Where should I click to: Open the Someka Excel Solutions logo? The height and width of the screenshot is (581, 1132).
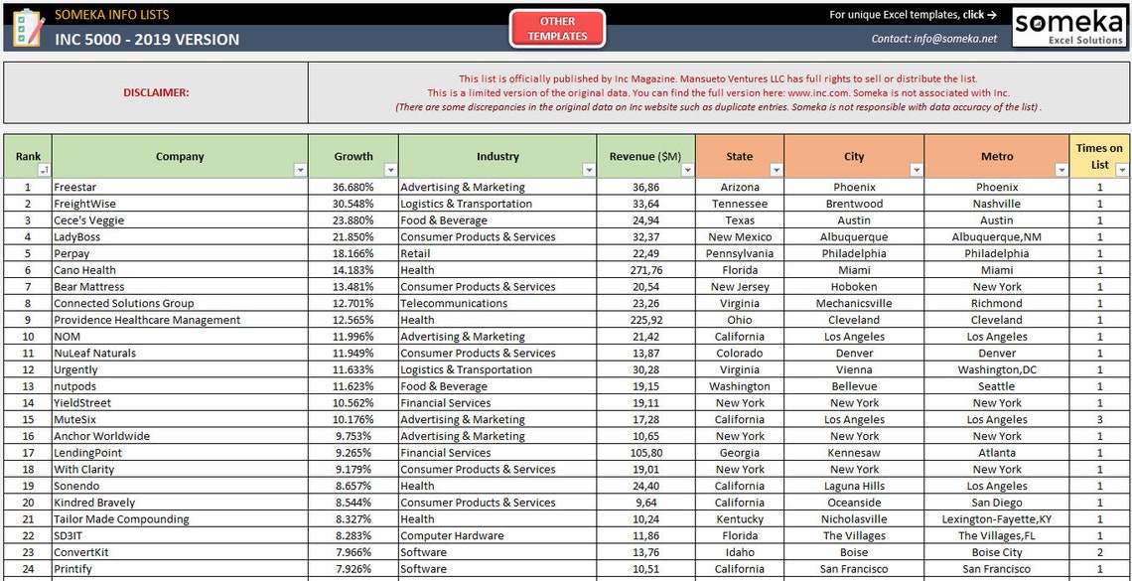(1067, 28)
